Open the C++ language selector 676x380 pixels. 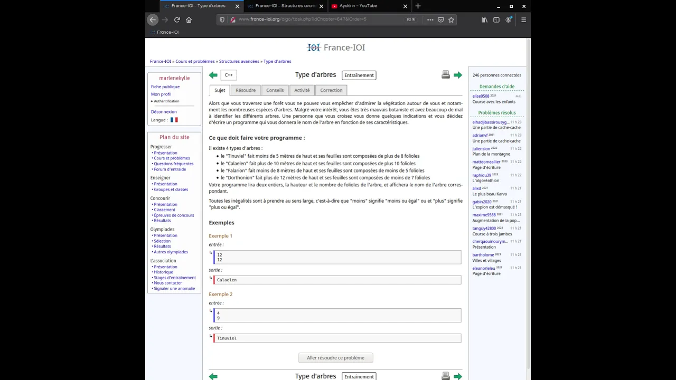[229, 75]
